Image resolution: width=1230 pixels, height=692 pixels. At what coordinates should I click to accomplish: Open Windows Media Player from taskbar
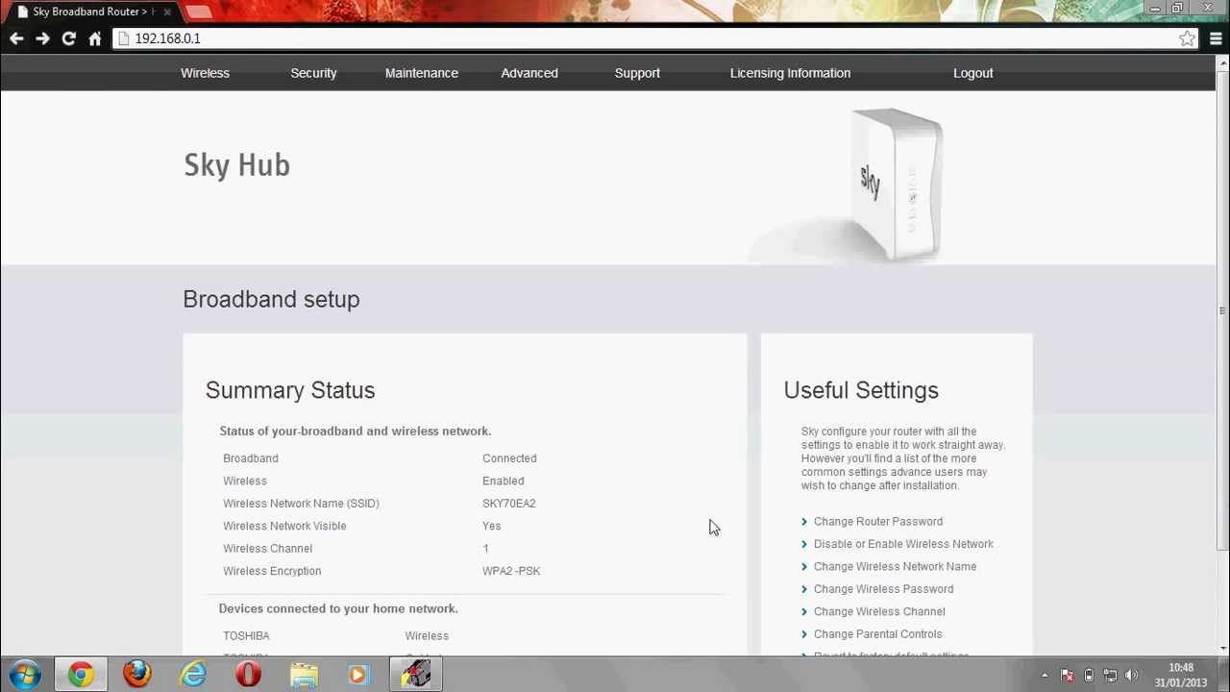[x=359, y=675]
